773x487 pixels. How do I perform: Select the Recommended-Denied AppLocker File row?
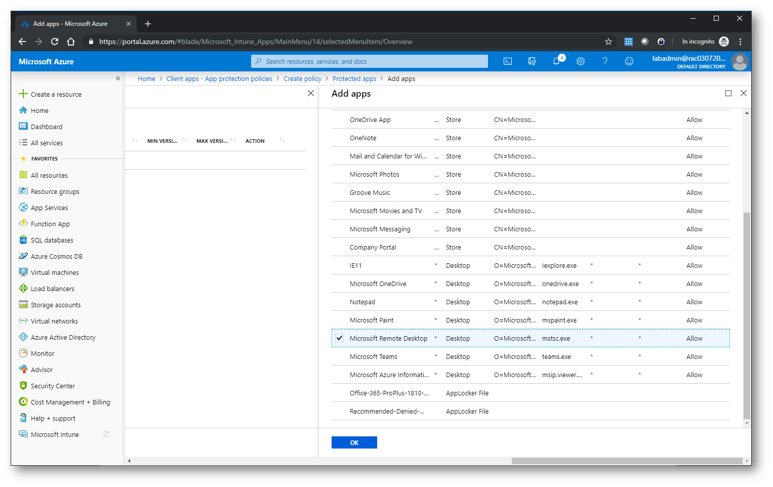pyautogui.click(x=531, y=412)
